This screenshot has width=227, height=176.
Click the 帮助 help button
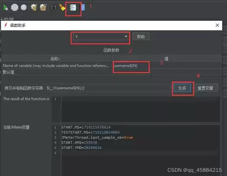tap(141, 36)
